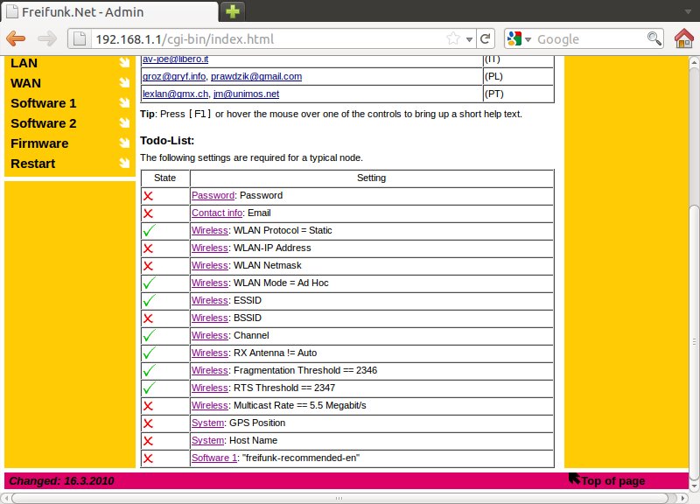700x504 pixels.
Task: Click the reload page icon
Action: (x=486, y=39)
